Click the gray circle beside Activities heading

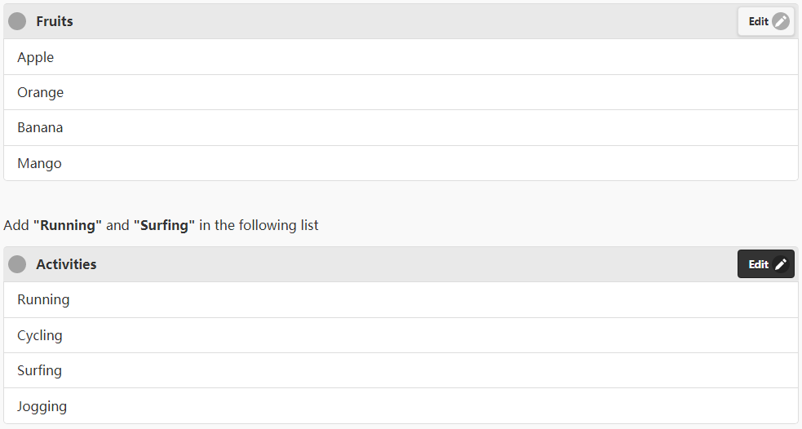coord(17,263)
